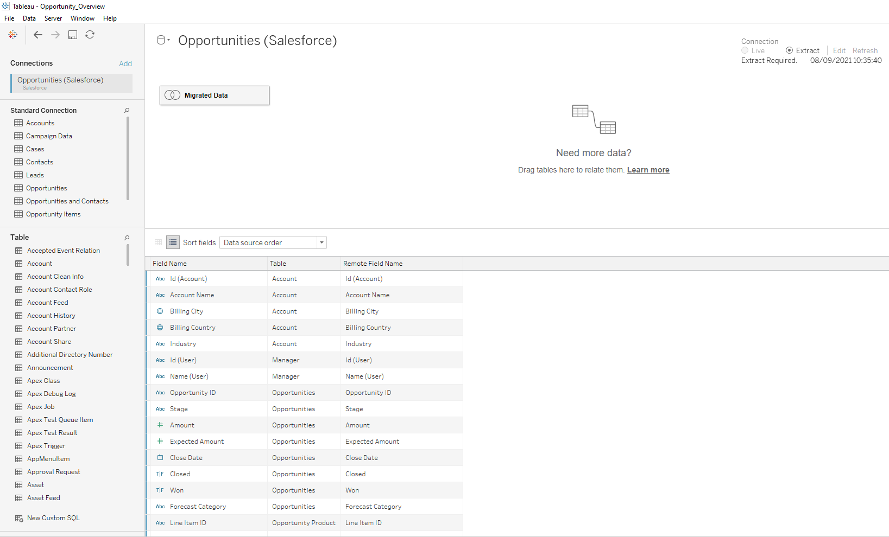This screenshot has width=889, height=537.
Task: Switch to the metadata list view icon
Action: pos(173,242)
